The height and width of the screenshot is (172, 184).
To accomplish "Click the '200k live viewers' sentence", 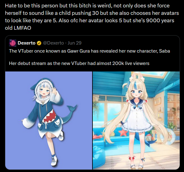I will point(79,63).
